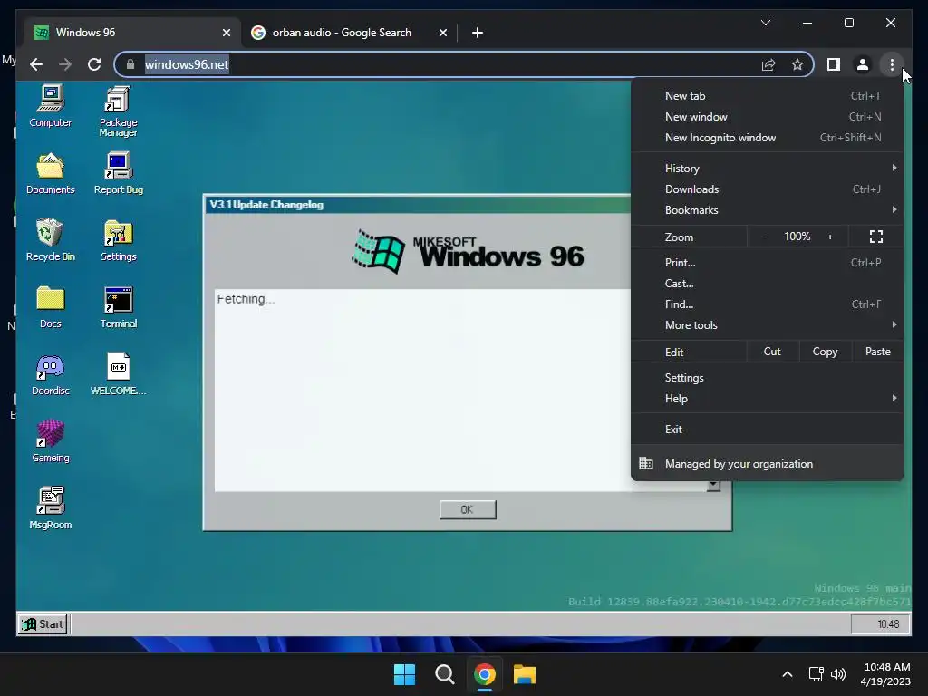Open the Documents folder icon
Viewport: 928px width, 696px height.
[51, 173]
